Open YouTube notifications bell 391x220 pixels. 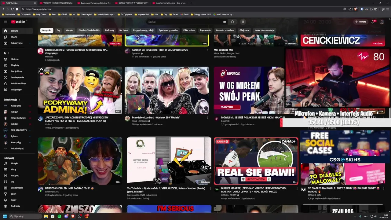373,22
